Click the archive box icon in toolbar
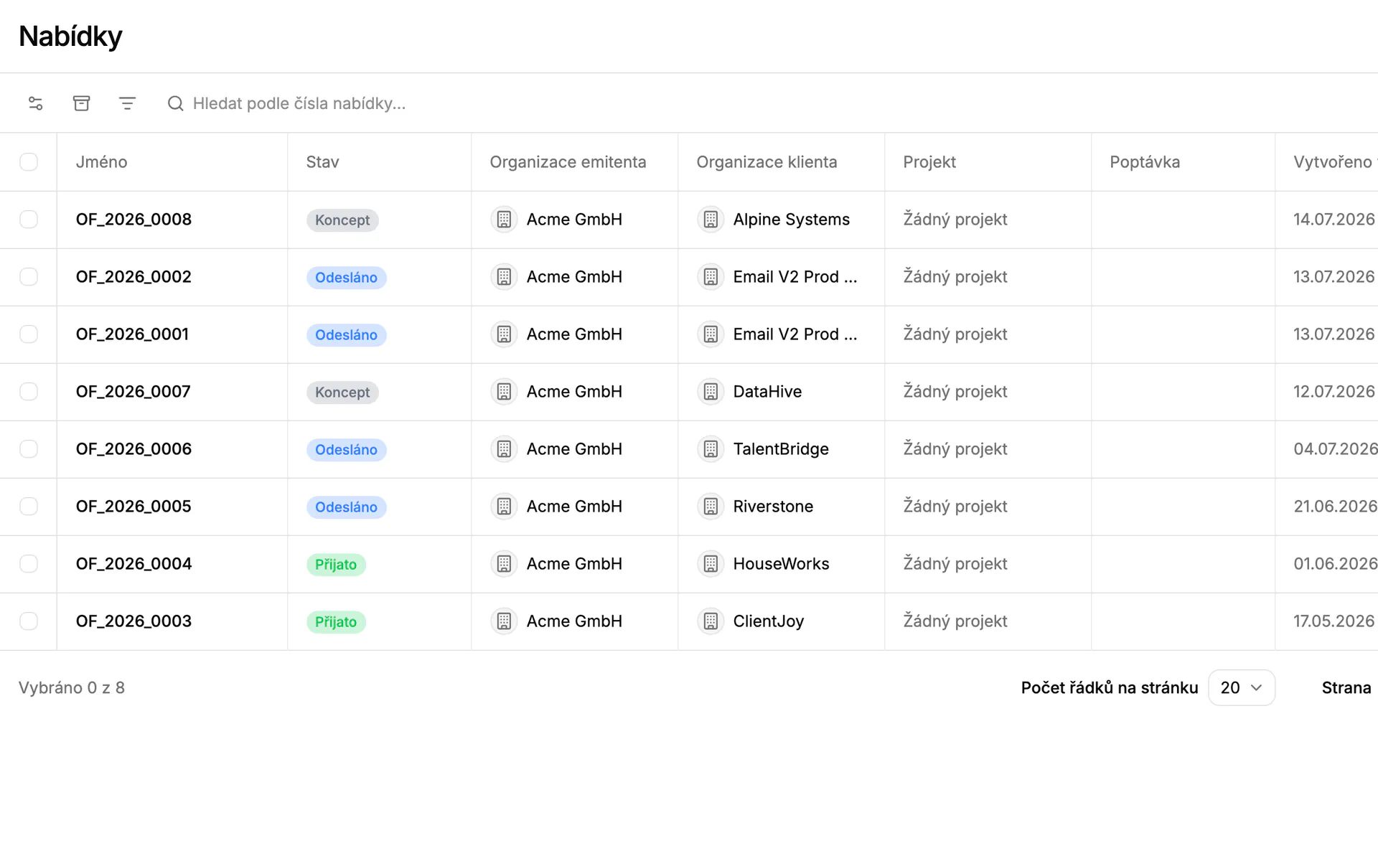Image resolution: width=1378 pixels, height=861 pixels. [x=81, y=103]
